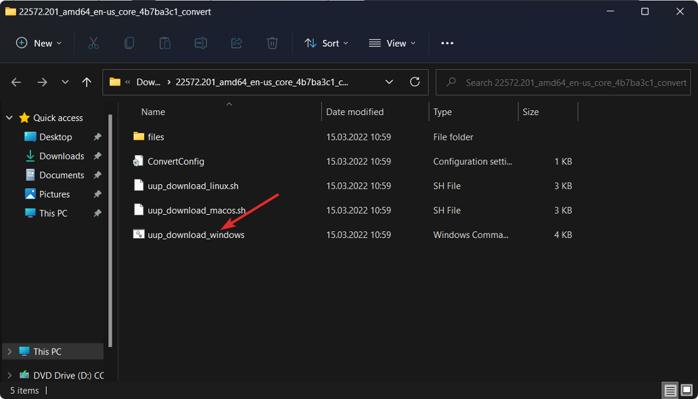Click the search box field
Viewport: 698px width, 399px height.
576,82
